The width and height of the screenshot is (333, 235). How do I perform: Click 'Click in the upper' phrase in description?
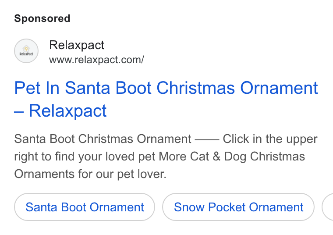click(270, 139)
